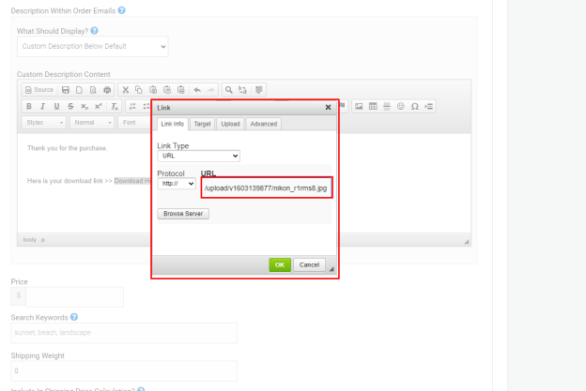Screen dimensions: 586x391
Task: Click the page break icon
Action: coord(428,106)
